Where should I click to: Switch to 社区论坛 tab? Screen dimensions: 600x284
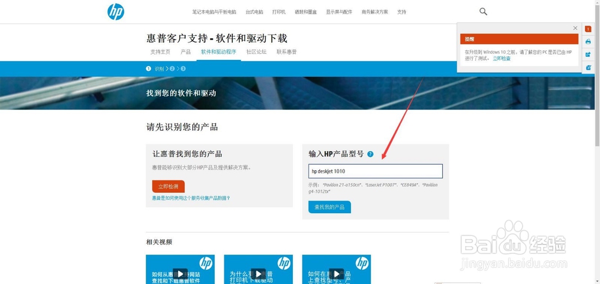pyautogui.click(x=256, y=52)
